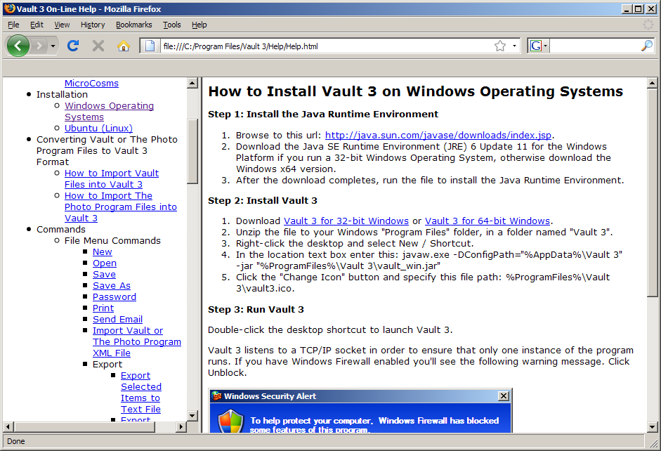Click the Stop loading X icon
661x451 pixels.
click(98, 46)
